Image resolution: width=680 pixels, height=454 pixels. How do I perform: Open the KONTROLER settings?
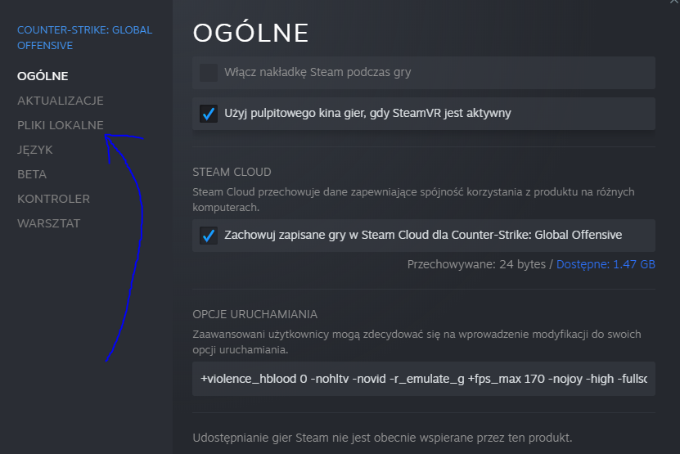[53, 199]
